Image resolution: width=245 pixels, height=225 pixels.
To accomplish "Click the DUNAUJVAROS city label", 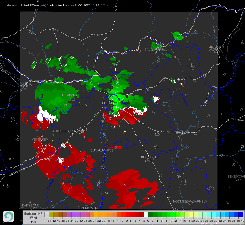I will pyautogui.click(x=102, y=150).
